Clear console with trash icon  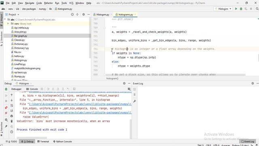coord(12,121)
